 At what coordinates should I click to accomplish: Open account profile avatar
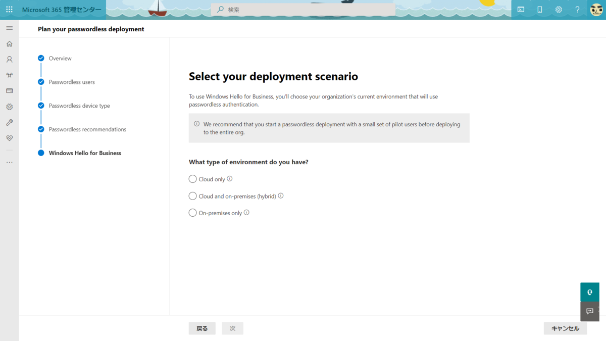click(x=596, y=10)
